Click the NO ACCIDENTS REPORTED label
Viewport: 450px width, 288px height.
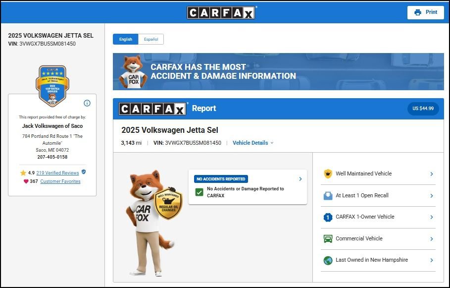pyautogui.click(x=221, y=179)
